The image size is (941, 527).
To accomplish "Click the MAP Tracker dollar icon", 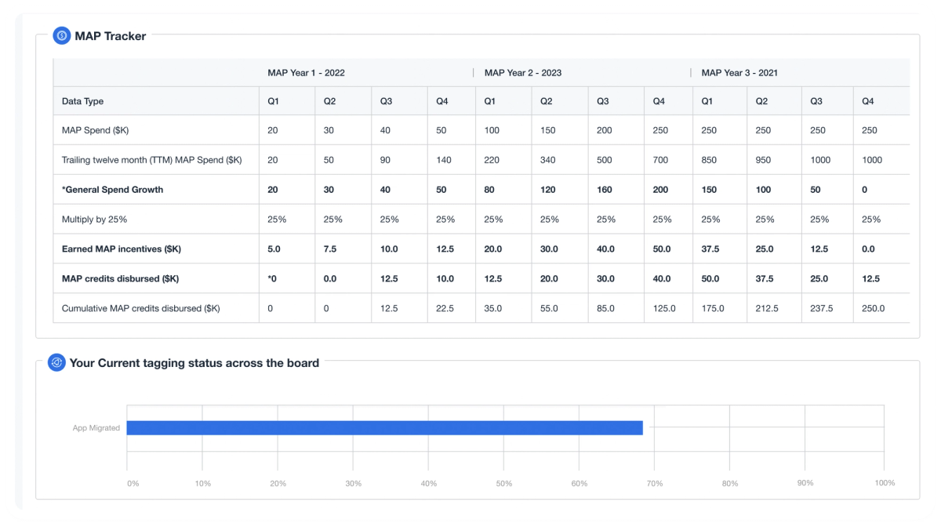I will click(62, 35).
